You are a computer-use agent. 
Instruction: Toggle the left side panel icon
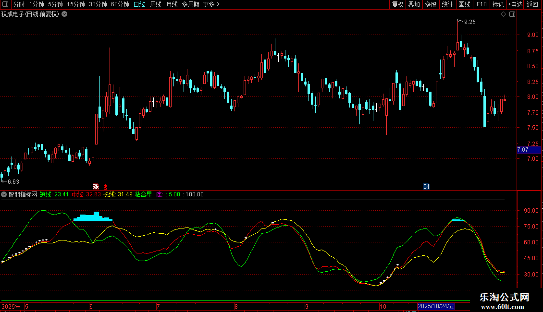click(x=5, y=4)
